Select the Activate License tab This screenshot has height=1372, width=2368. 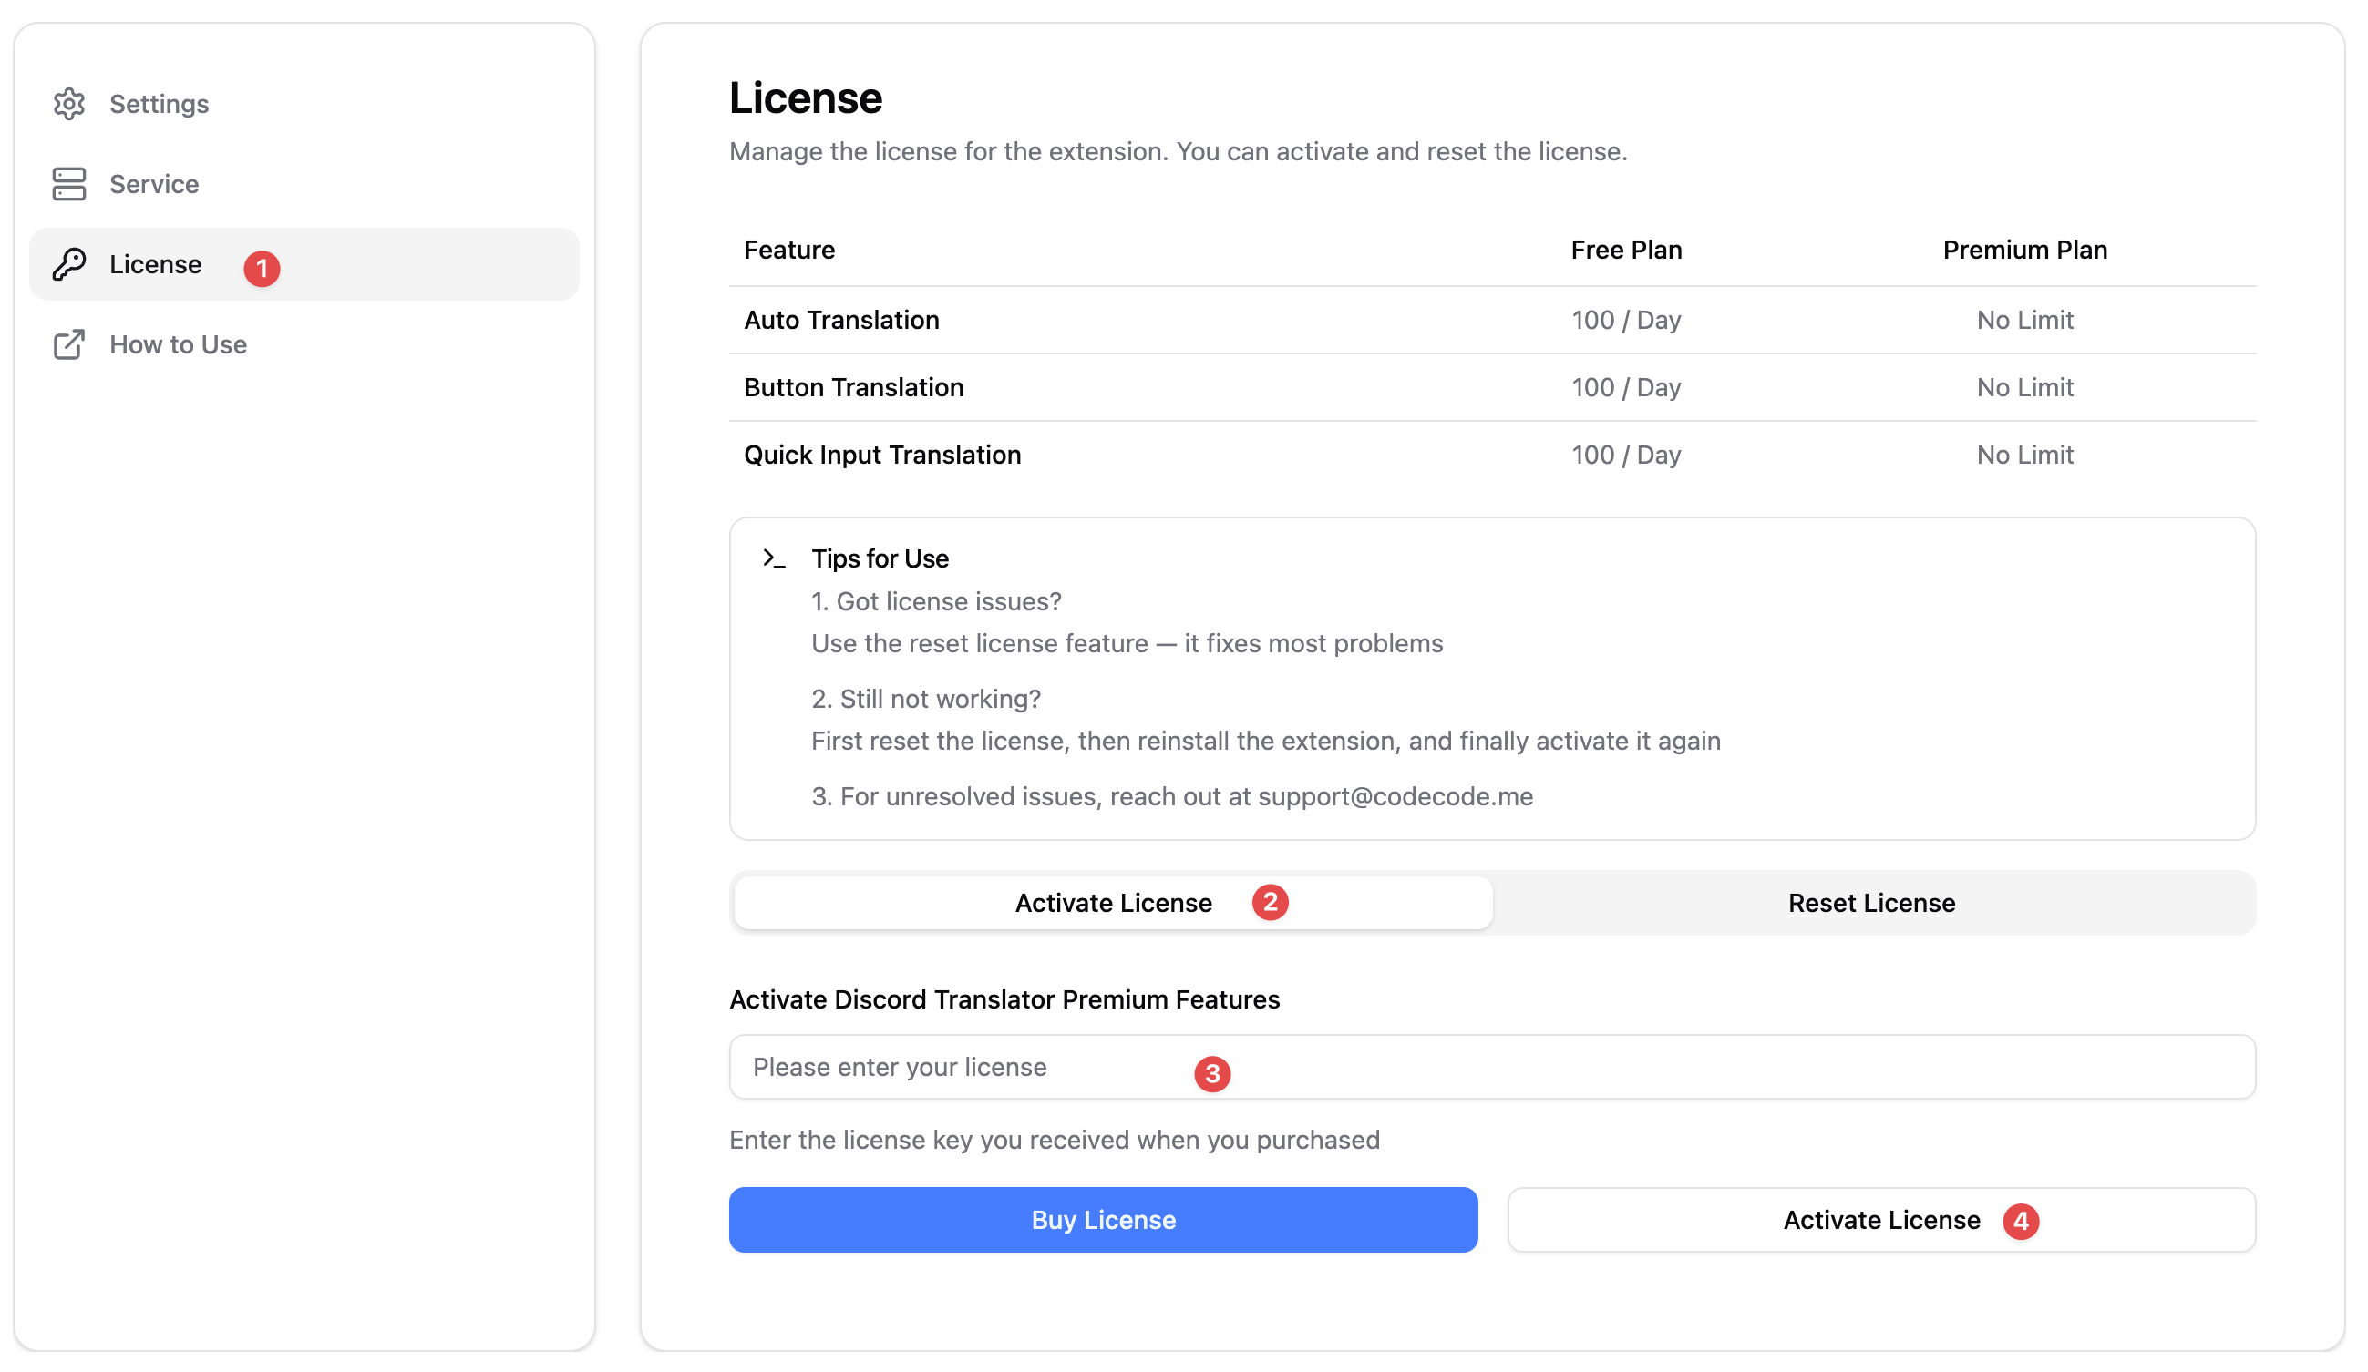pos(1113,903)
